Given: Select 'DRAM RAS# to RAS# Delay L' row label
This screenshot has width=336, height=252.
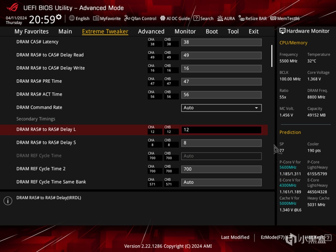Looking at the screenshot, I should 46,129.
